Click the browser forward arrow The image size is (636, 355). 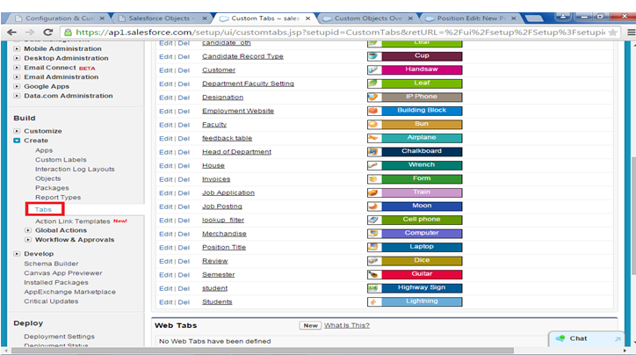click(x=30, y=32)
